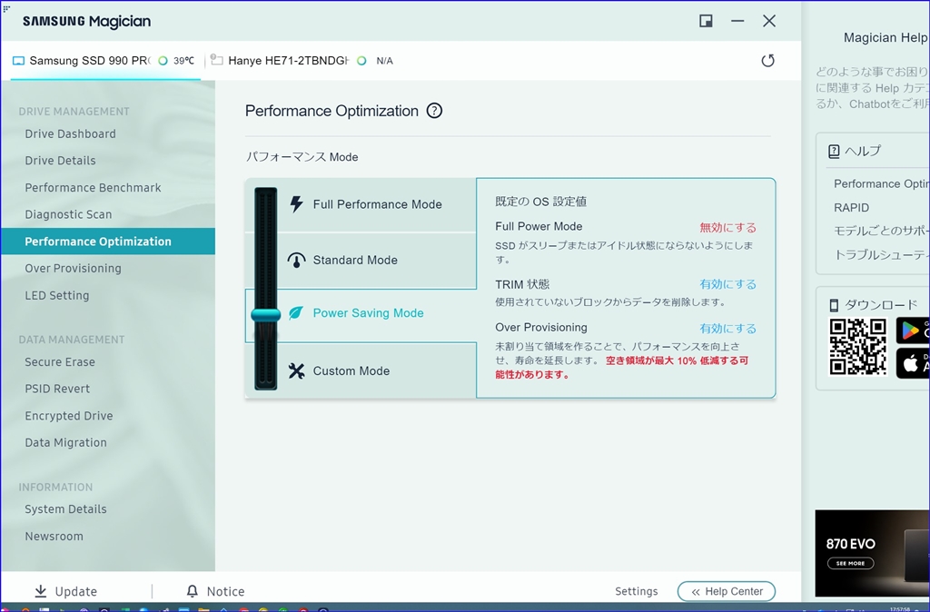Switch to Samsung SSD 990 PRO tab
Screen dimensions: 930x612
tap(105, 61)
